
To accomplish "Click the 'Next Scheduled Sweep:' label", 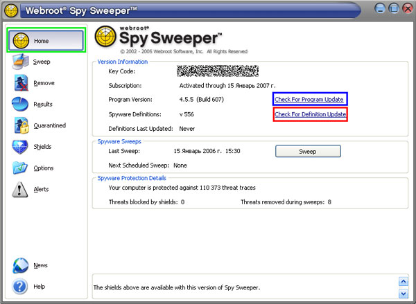I will point(139,166).
